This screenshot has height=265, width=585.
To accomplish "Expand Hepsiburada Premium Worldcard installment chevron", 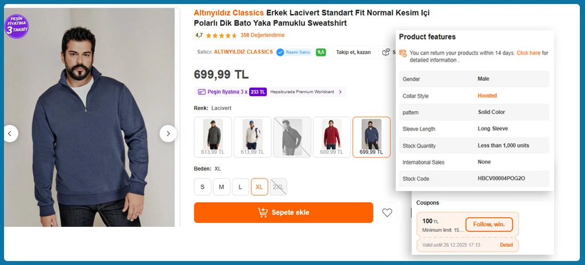I will coord(340,92).
